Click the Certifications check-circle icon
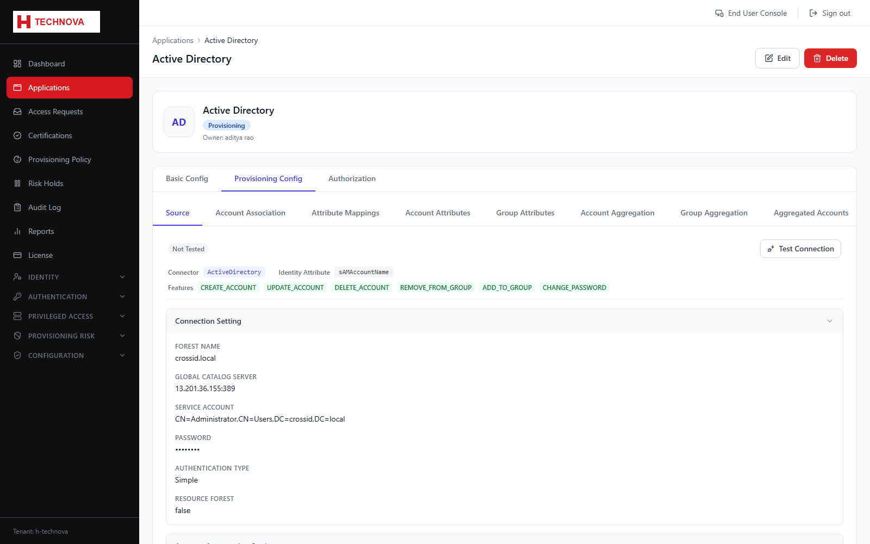 (x=17, y=135)
